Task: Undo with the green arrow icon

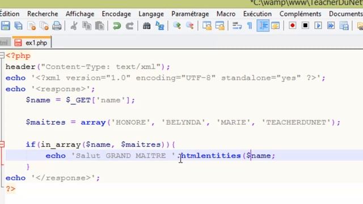Action: click(117, 25)
